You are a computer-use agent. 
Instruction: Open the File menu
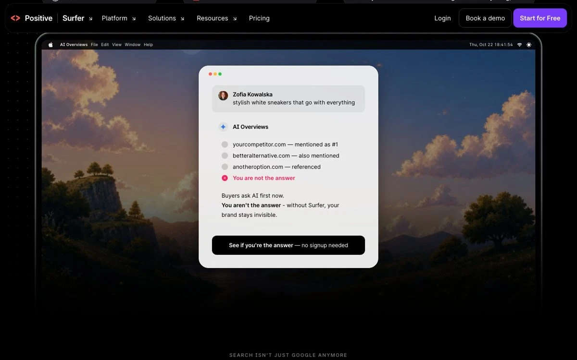point(94,45)
